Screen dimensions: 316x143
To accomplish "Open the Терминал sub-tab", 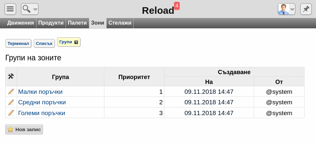I will (x=18, y=43).
